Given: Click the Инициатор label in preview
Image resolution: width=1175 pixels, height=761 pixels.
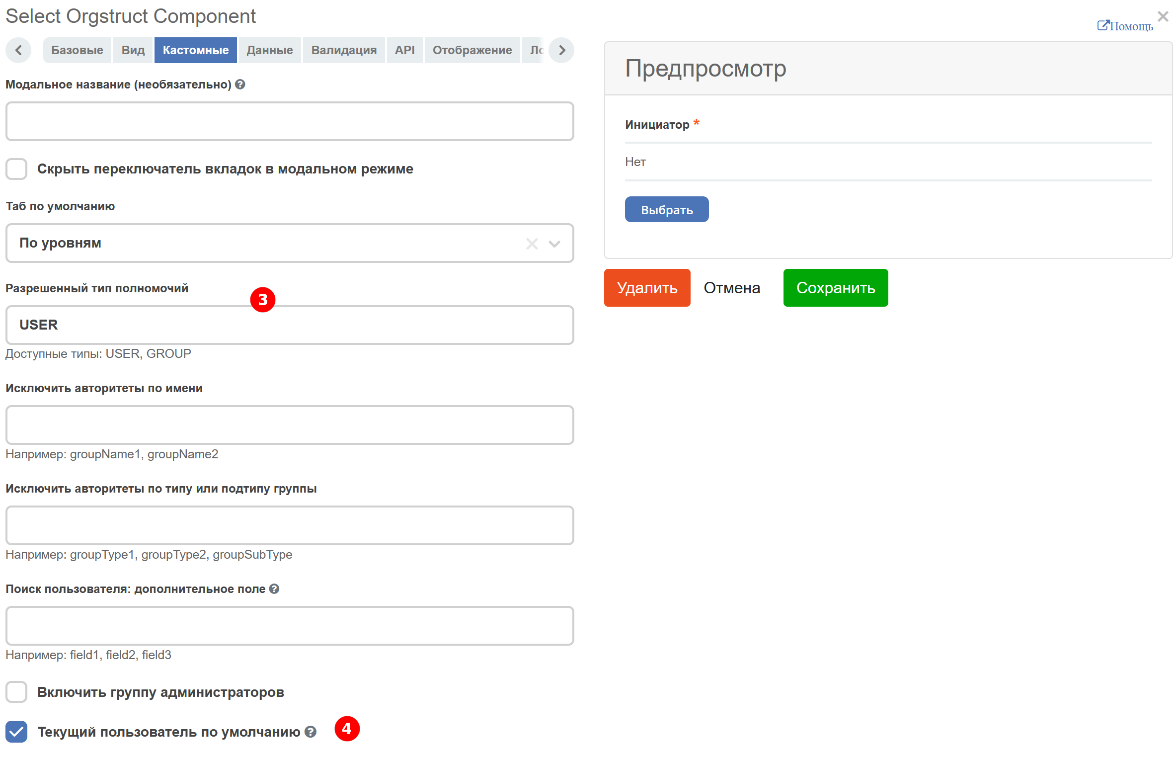Looking at the screenshot, I should pyautogui.click(x=657, y=124).
